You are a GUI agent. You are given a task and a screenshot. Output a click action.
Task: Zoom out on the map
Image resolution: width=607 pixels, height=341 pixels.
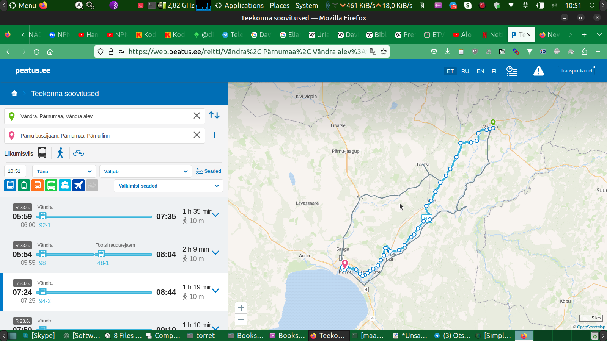(241, 320)
